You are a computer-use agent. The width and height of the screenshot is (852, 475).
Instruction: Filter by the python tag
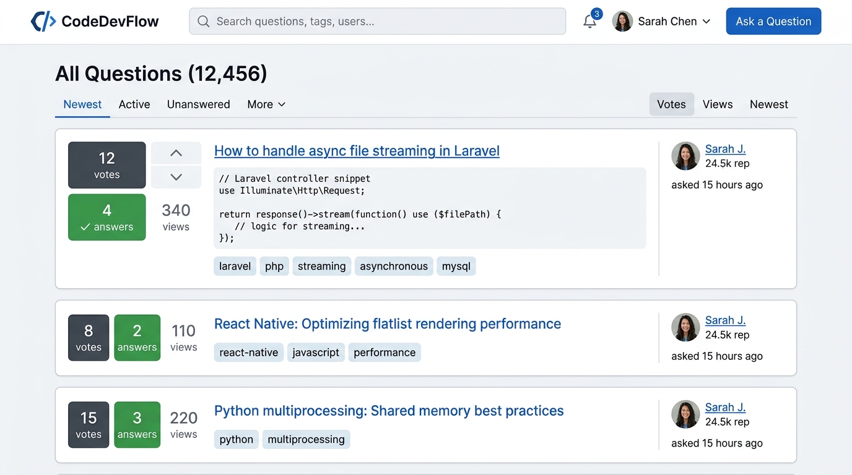pos(237,440)
